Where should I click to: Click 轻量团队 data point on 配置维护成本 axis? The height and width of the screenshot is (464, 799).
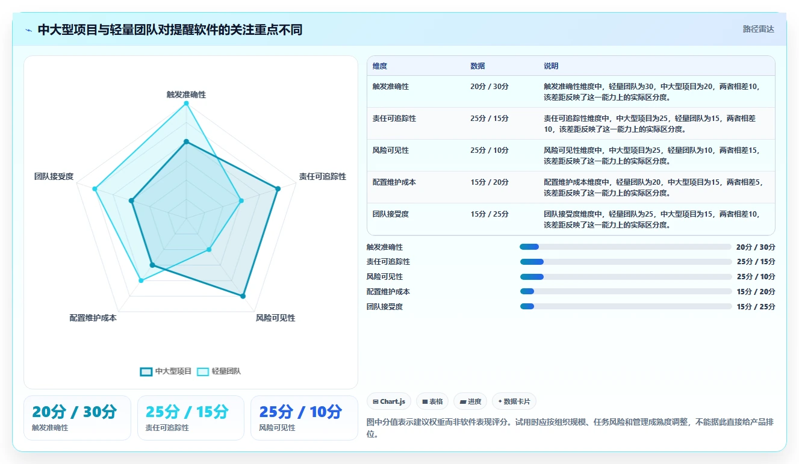click(141, 280)
